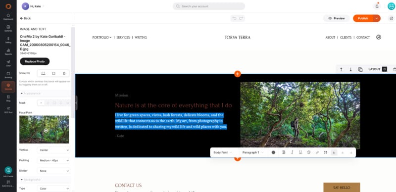Click the site account profile icon

[x=378, y=37]
